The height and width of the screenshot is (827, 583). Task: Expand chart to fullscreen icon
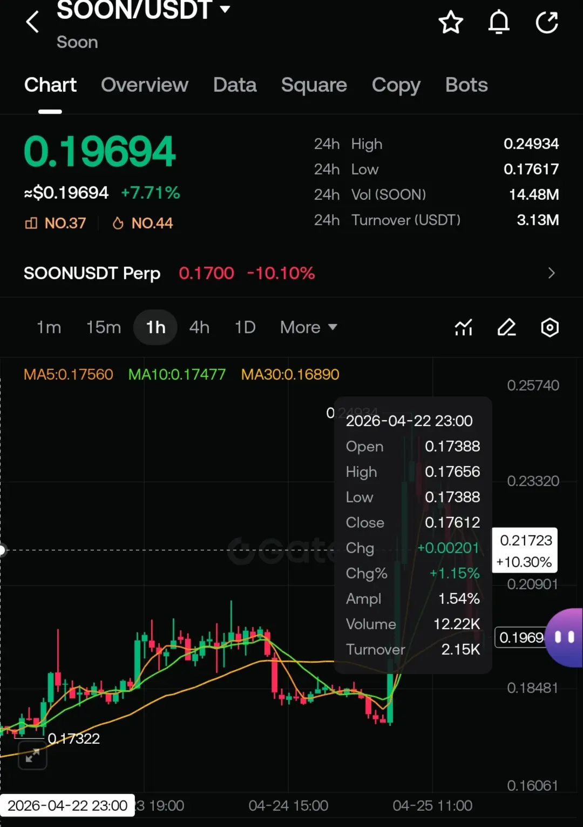(32, 755)
